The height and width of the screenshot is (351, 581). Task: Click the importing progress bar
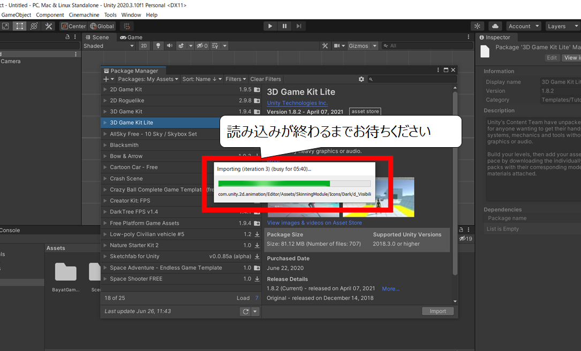[294, 184]
